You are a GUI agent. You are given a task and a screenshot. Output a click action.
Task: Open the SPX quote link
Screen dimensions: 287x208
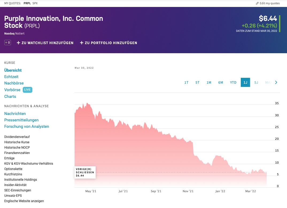(35, 3)
